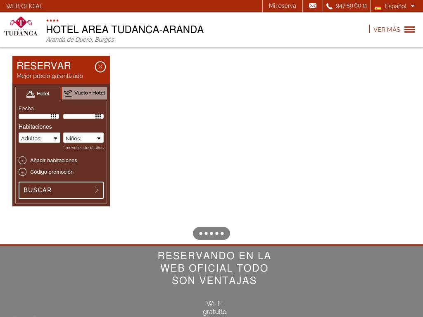Open the Adultos dropdown
423x317 pixels.
pos(39,138)
